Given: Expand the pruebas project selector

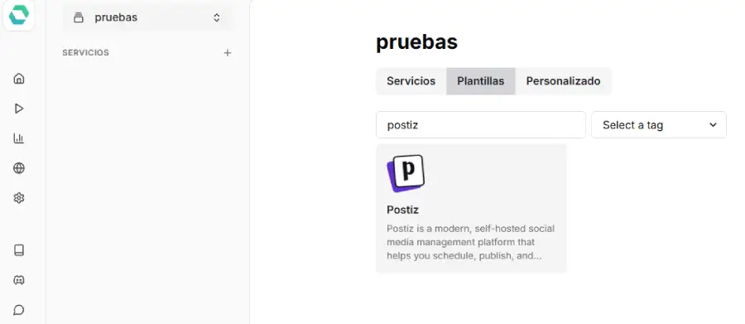Looking at the screenshot, I should click(147, 17).
